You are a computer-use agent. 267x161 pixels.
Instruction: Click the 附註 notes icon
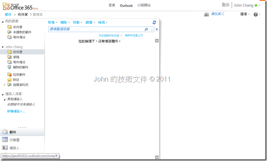click(10, 79)
